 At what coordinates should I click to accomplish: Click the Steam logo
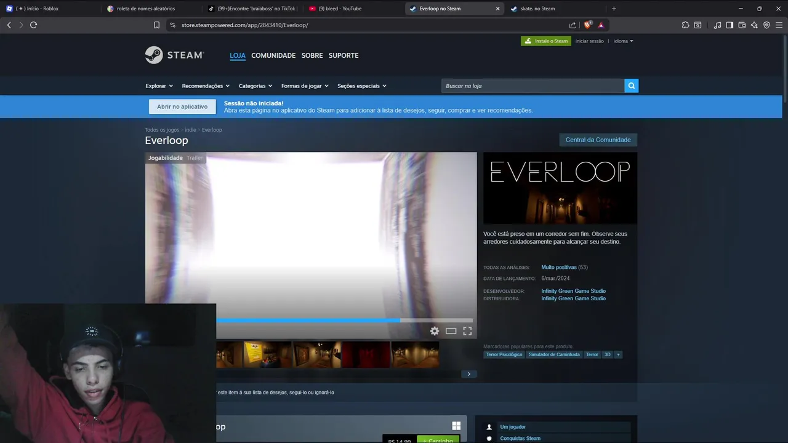click(x=174, y=55)
